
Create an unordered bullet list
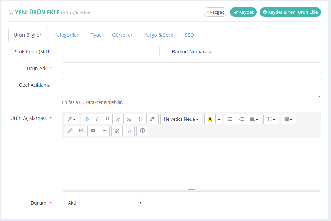click(x=230, y=119)
